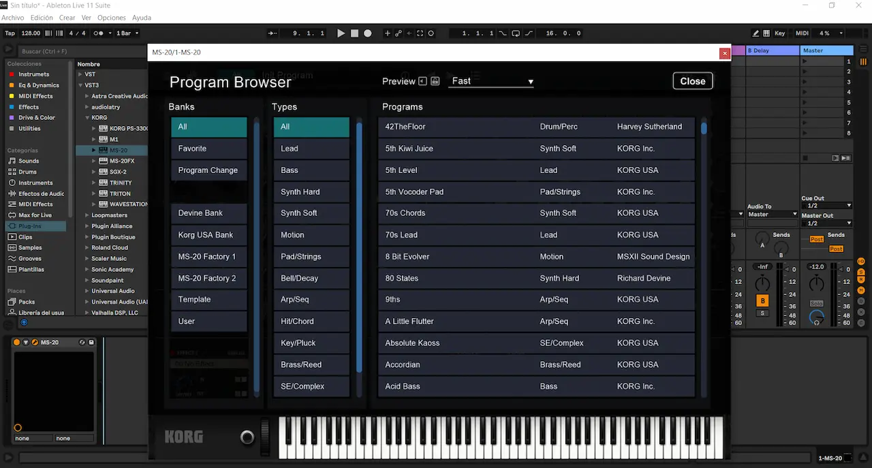Open the Crear menu
The width and height of the screenshot is (872, 468).
click(67, 18)
